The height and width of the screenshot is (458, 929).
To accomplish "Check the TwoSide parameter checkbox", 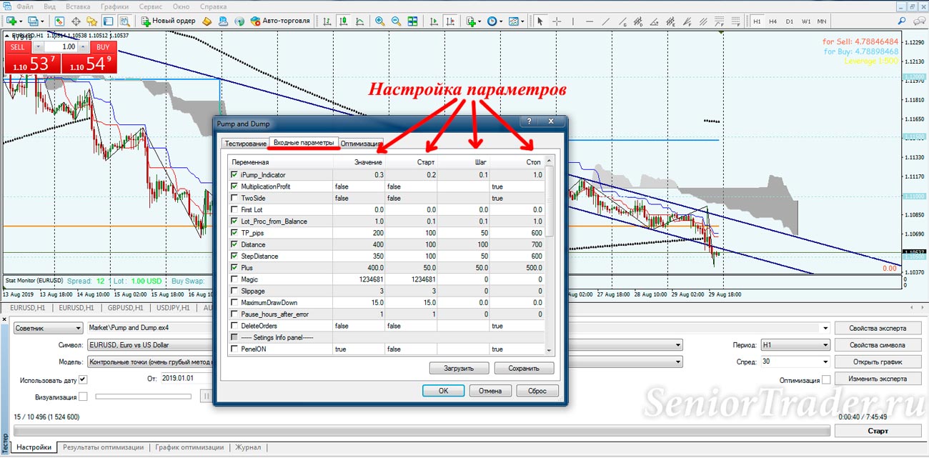I will (x=234, y=198).
